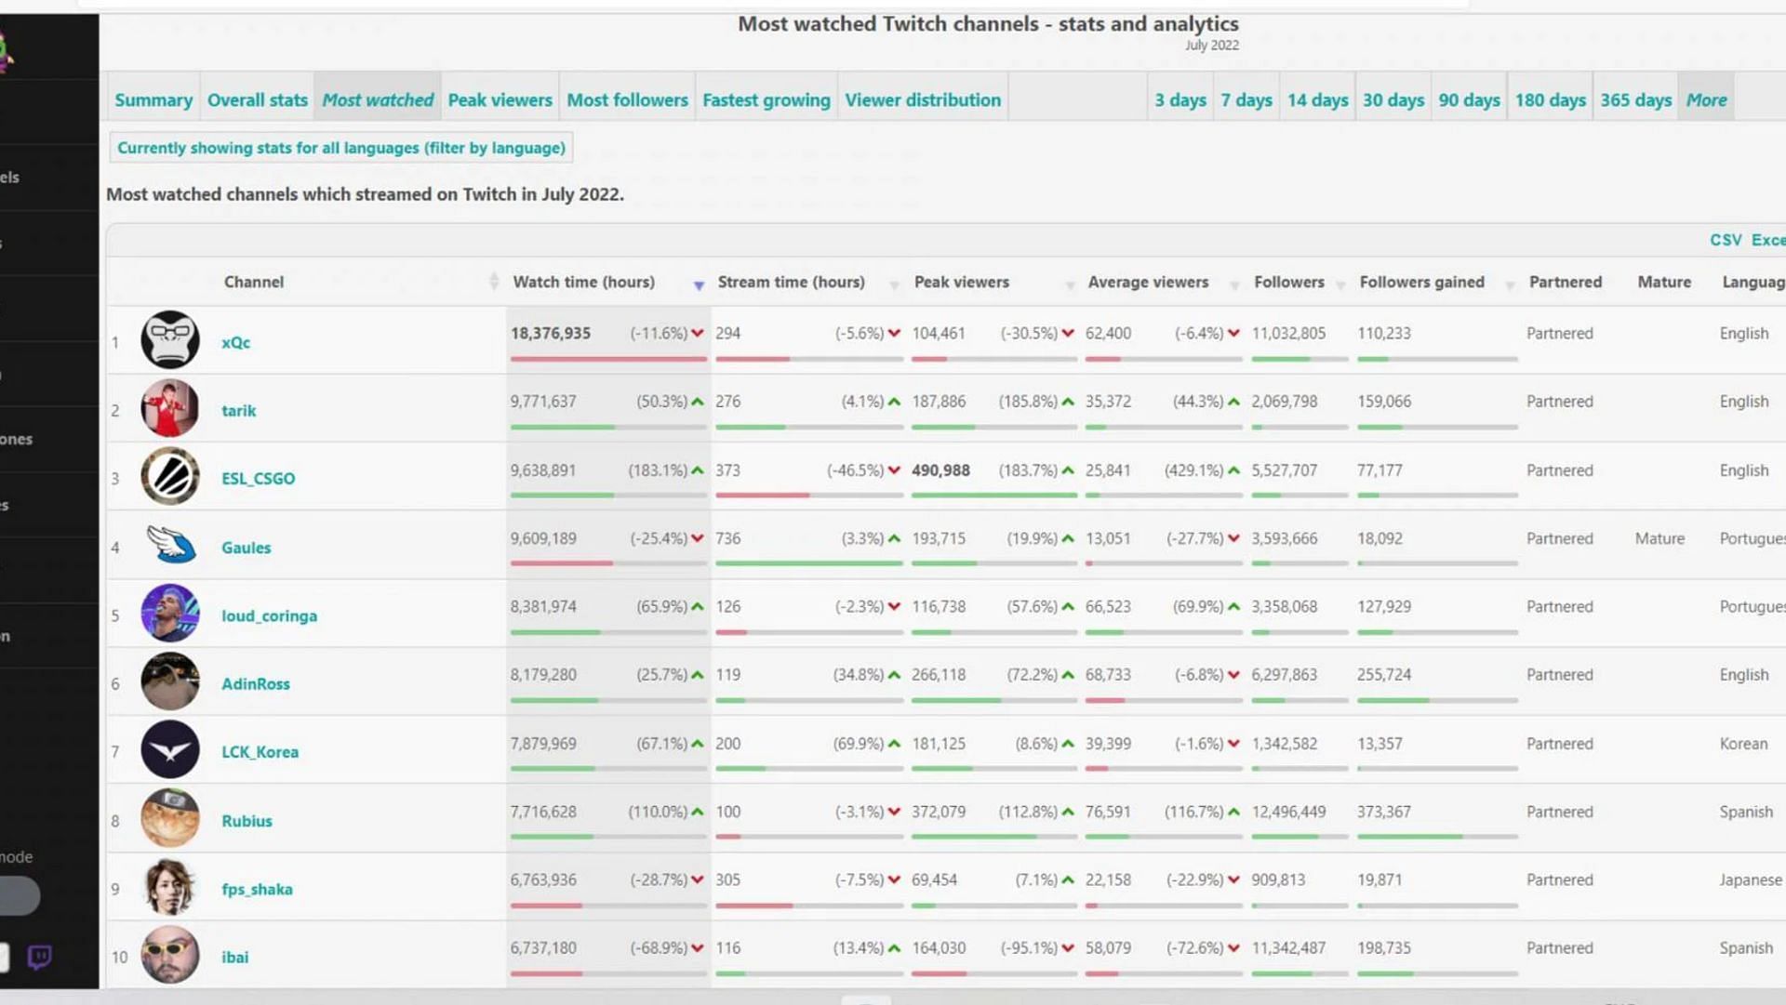Click xQc's watch time value 18,376,935
The image size is (1786, 1005).
[x=550, y=333]
